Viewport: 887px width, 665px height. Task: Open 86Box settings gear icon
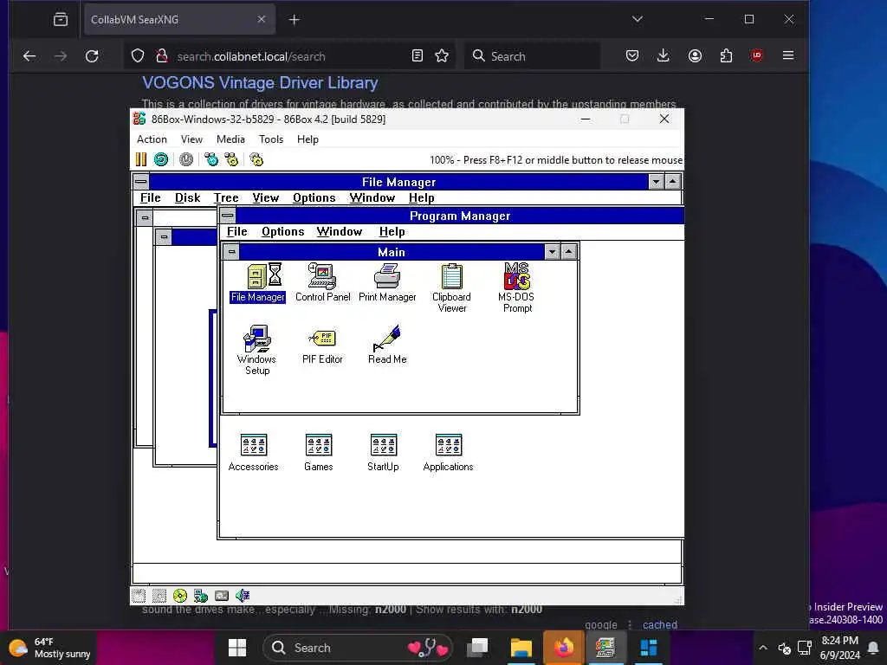click(256, 159)
